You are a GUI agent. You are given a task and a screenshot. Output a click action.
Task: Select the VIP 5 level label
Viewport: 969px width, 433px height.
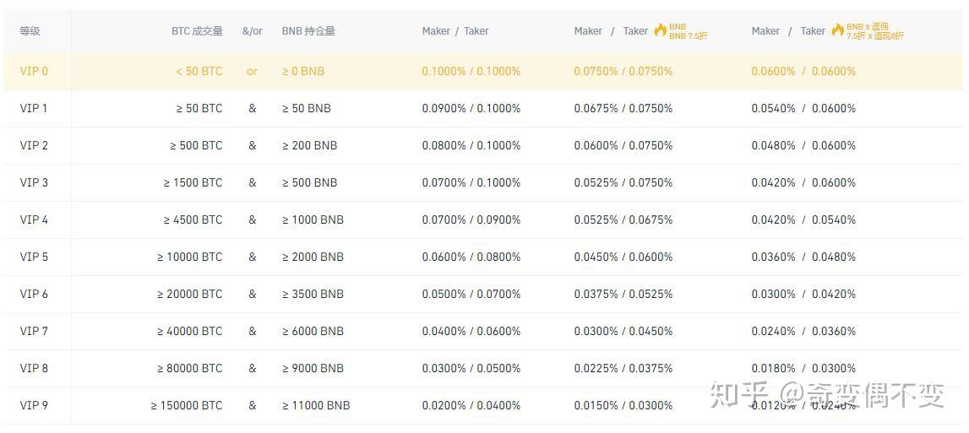[x=34, y=257]
